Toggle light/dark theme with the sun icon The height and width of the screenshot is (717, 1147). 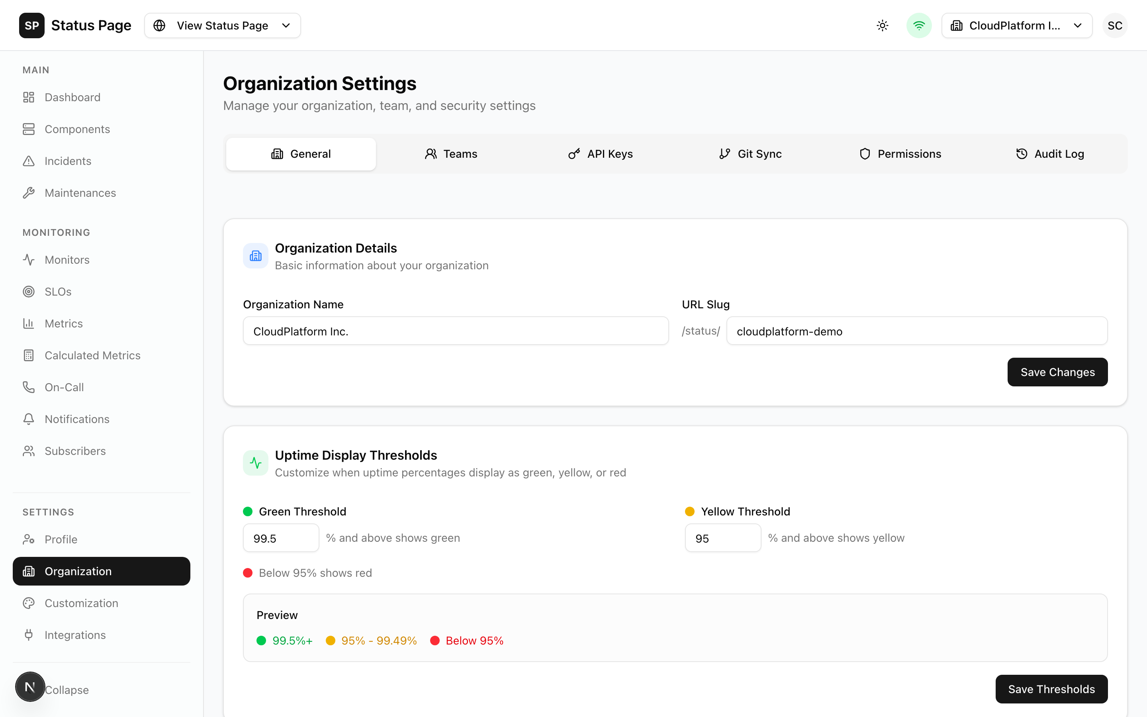point(882,25)
